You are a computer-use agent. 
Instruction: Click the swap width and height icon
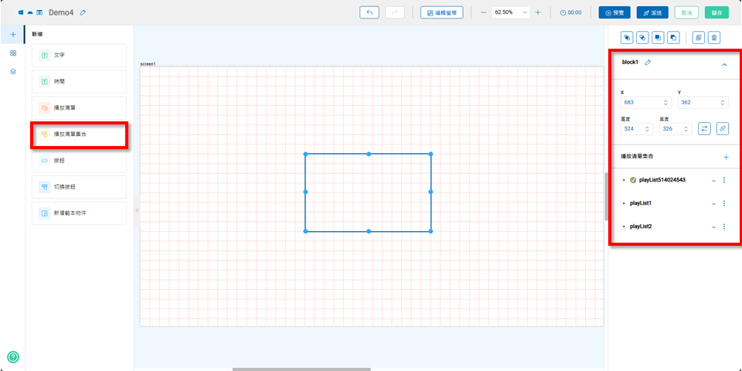coord(704,128)
